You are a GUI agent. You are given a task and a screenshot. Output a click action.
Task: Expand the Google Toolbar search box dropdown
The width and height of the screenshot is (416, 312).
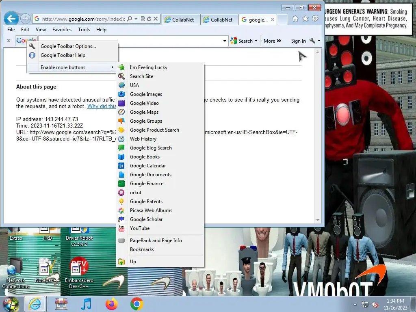(225, 41)
